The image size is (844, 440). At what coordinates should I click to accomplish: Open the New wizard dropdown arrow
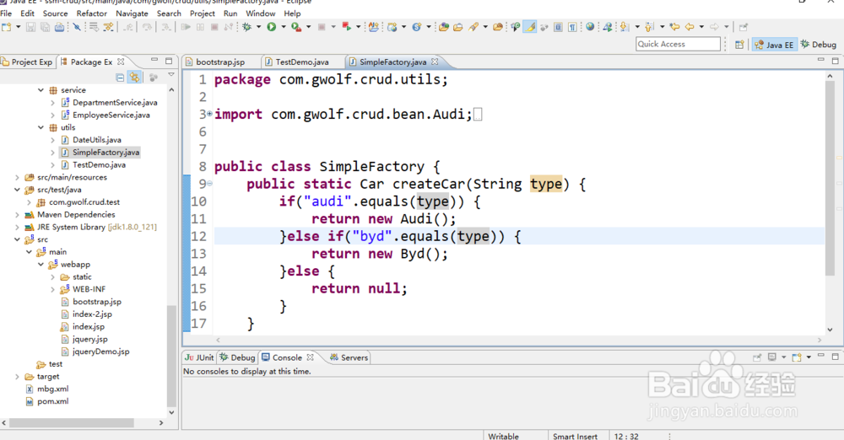pyautogui.click(x=19, y=27)
